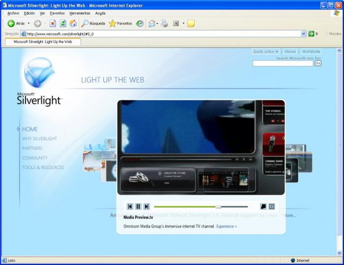Close the media preview panel

pos(271,206)
